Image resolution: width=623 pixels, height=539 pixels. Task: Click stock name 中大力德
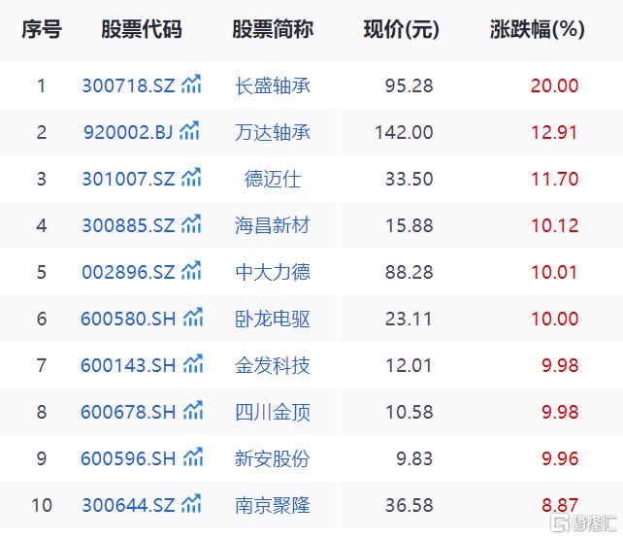pyautogui.click(x=273, y=272)
